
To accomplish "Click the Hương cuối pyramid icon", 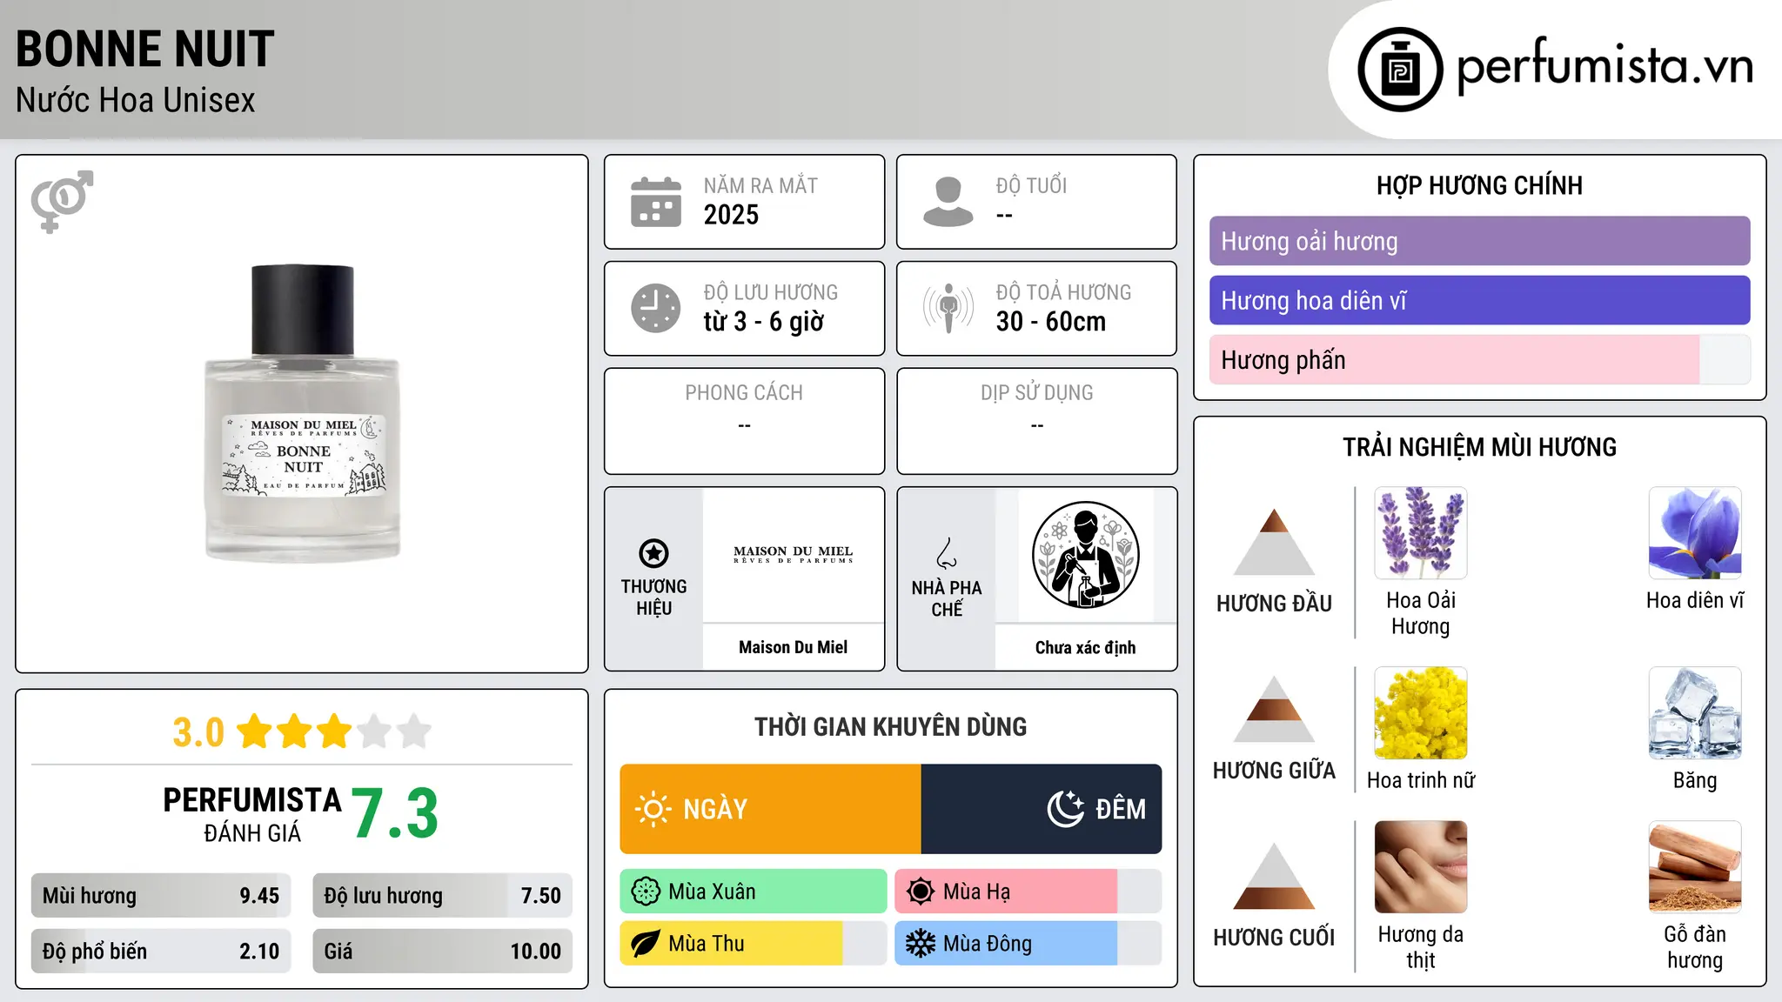I will [x=1274, y=876].
